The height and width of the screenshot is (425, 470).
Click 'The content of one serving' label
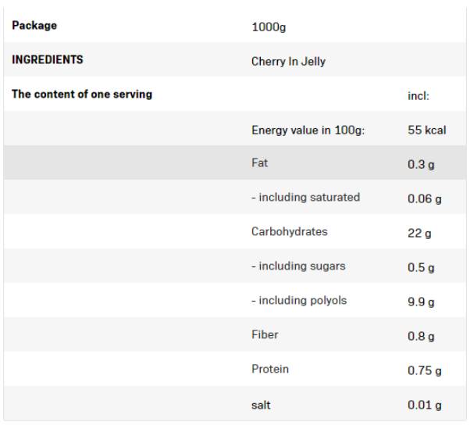click(82, 95)
